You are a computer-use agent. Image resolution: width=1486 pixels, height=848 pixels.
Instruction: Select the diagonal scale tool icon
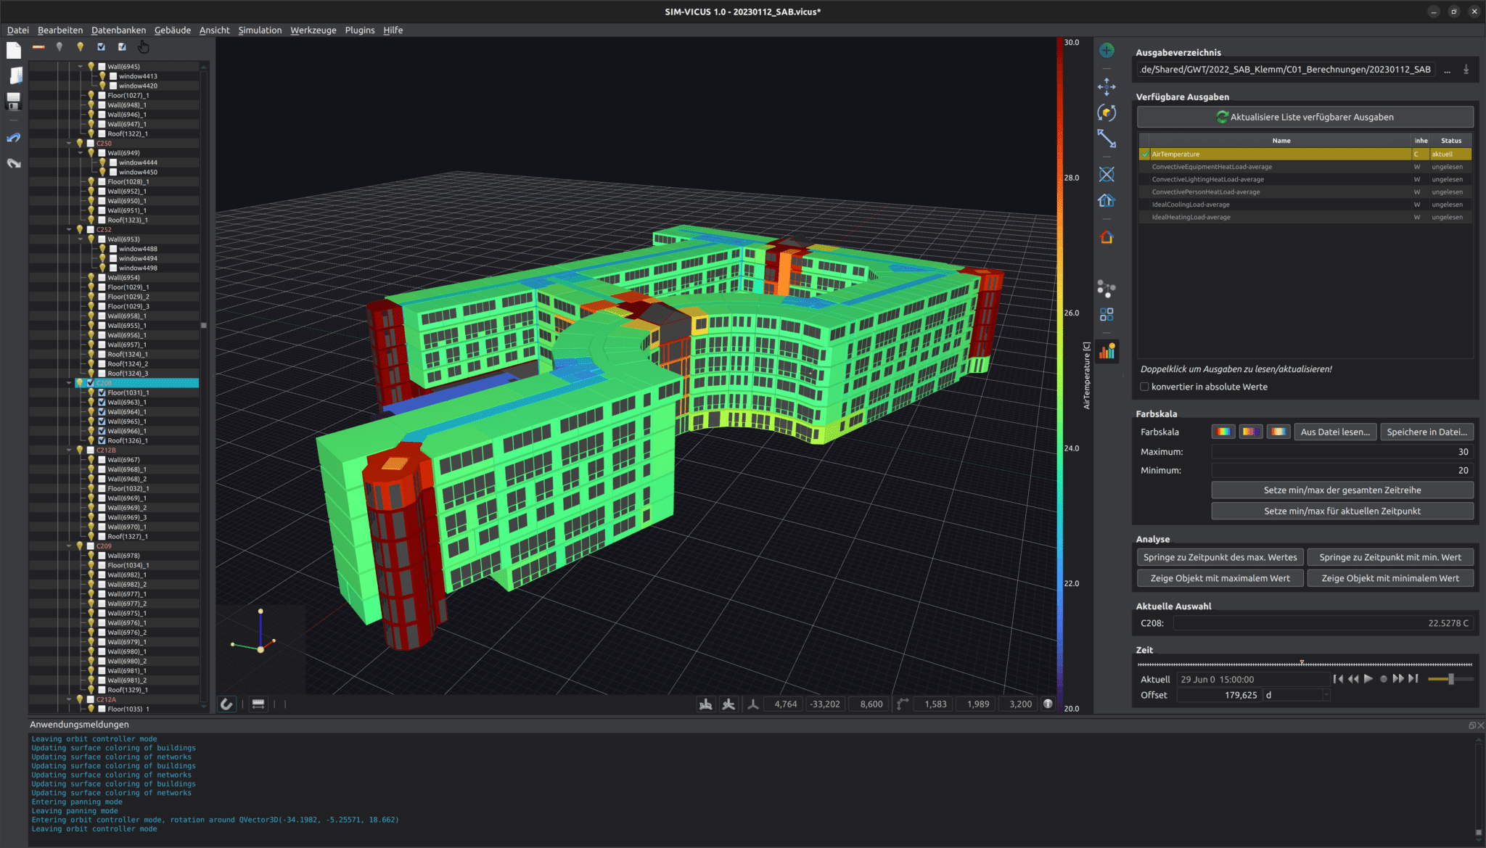pos(1107,138)
